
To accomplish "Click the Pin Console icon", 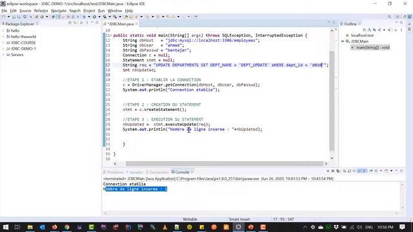I will pyautogui.click(x=371, y=171).
